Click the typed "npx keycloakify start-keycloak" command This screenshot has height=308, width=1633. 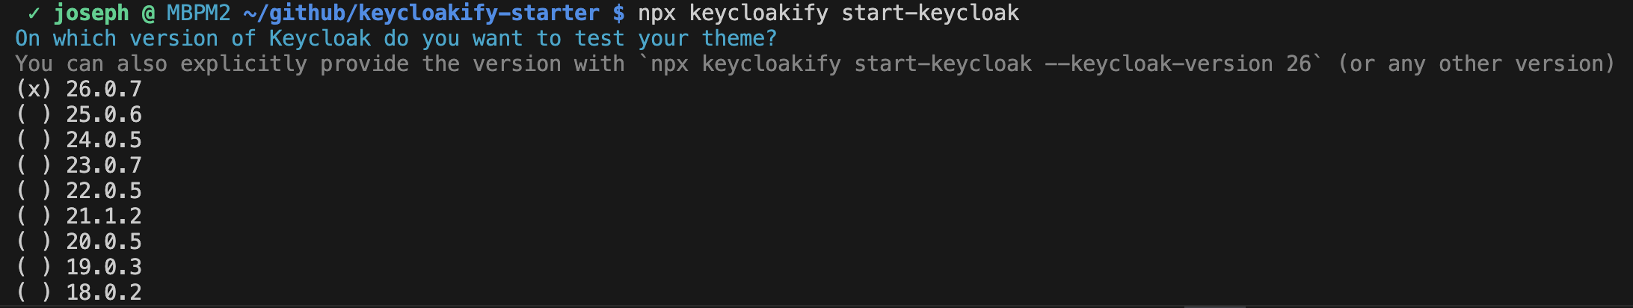pos(828,13)
